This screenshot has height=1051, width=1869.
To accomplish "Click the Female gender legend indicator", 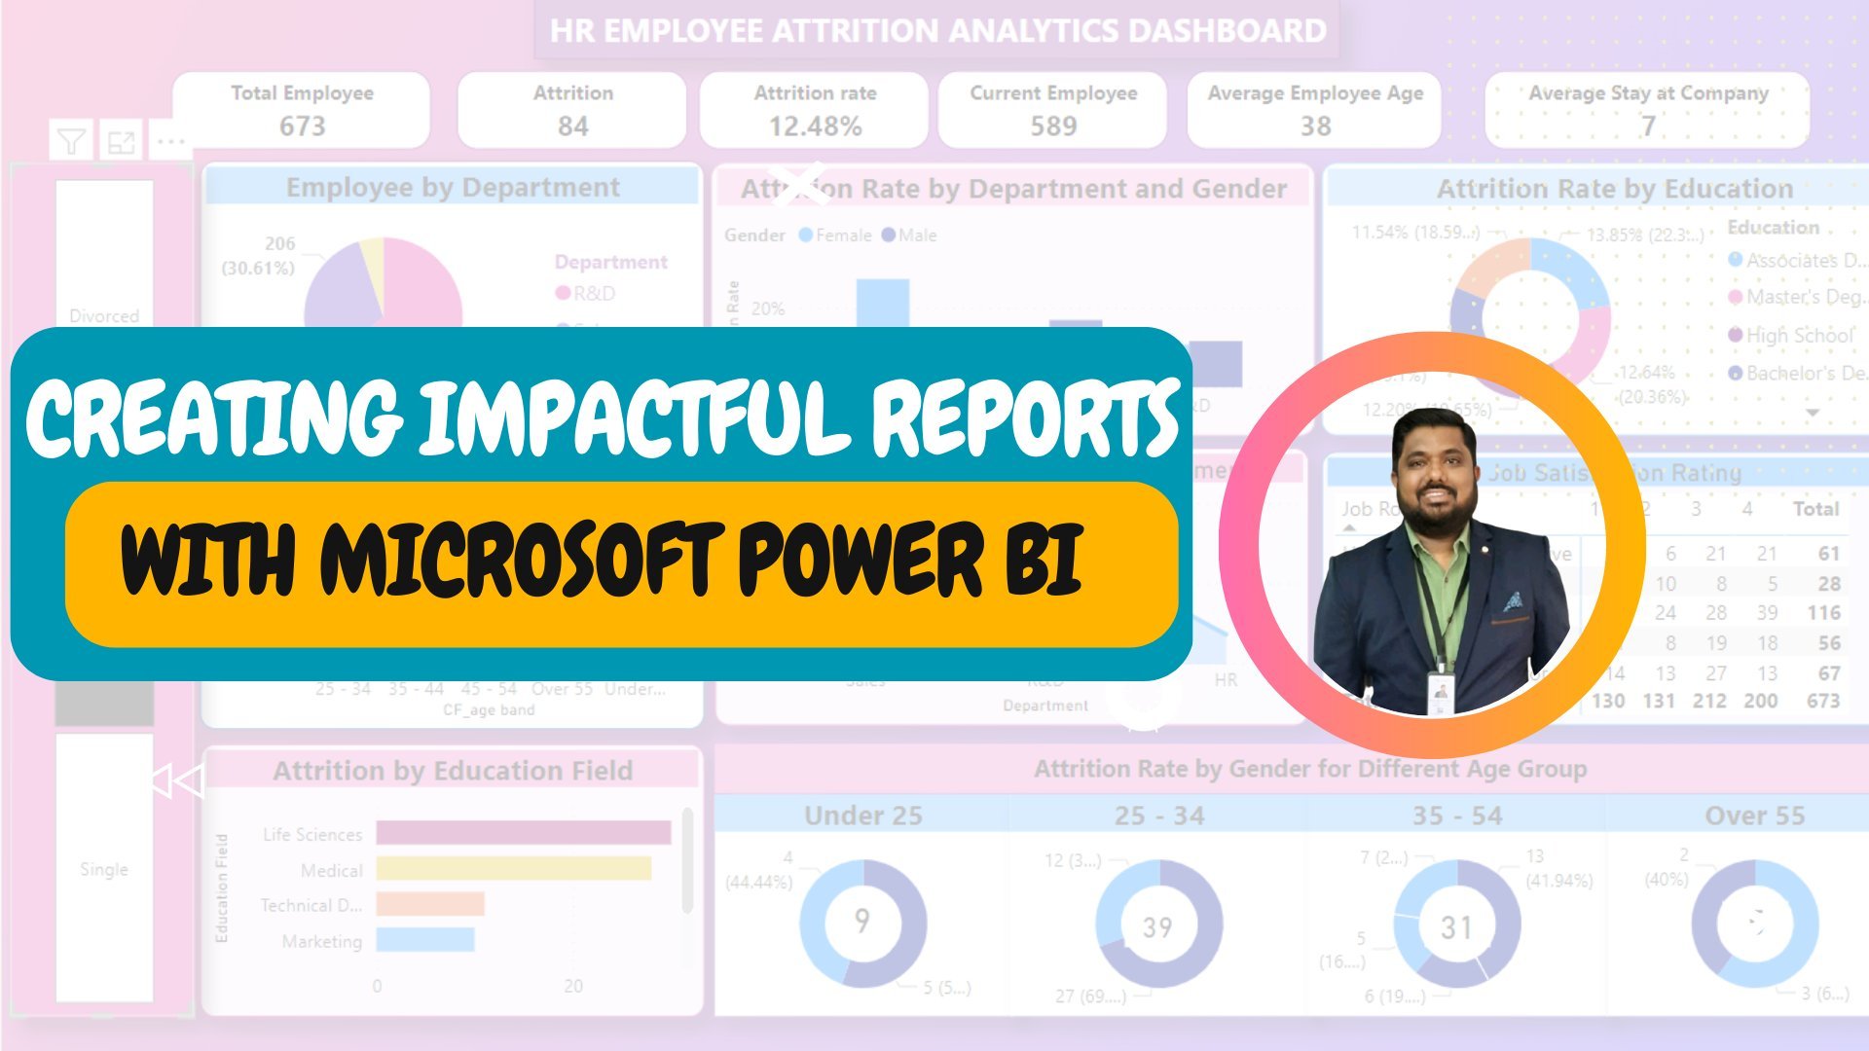I will [823, 235].
